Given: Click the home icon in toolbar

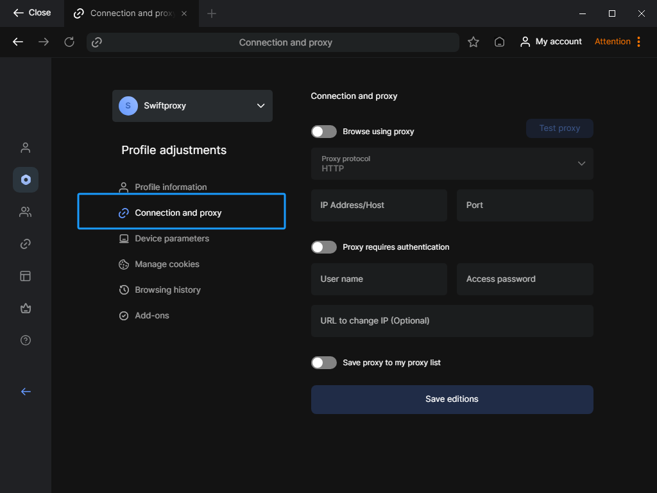Looking at the screenshot, I should 499,42.
